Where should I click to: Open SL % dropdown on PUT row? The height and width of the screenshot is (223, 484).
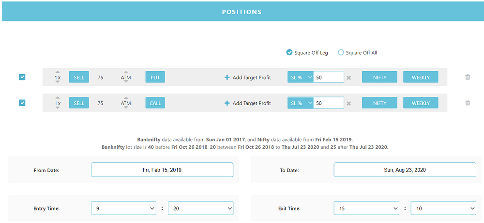click(x=301, y=78)
